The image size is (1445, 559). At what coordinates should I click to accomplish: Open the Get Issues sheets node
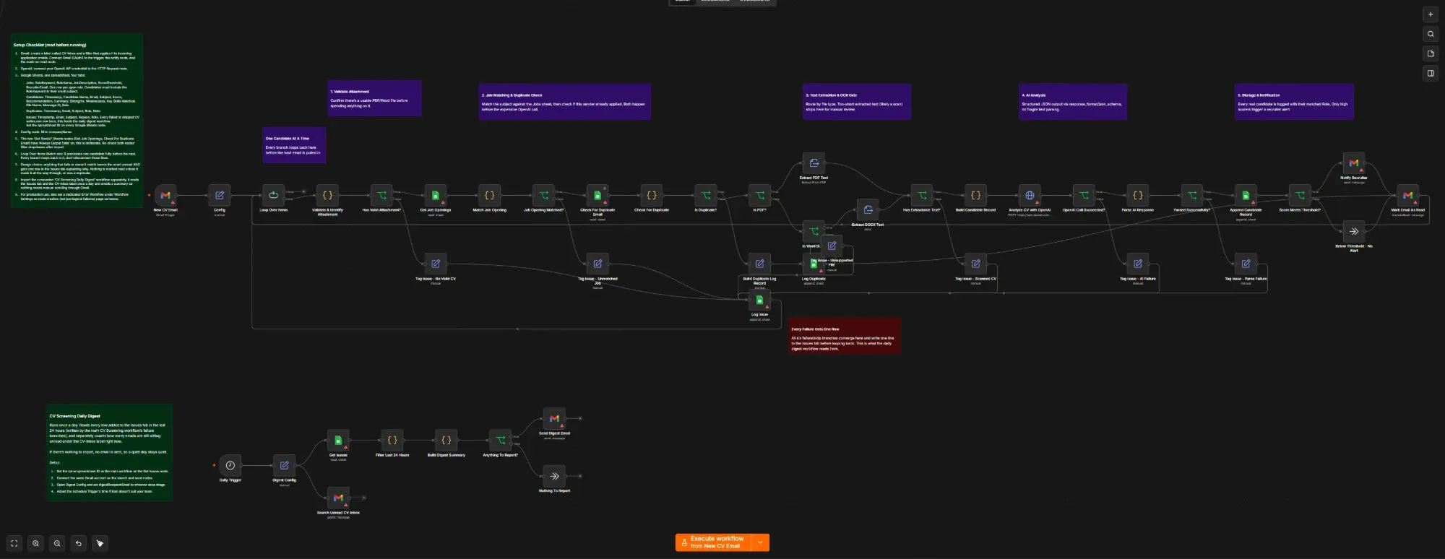338,440
